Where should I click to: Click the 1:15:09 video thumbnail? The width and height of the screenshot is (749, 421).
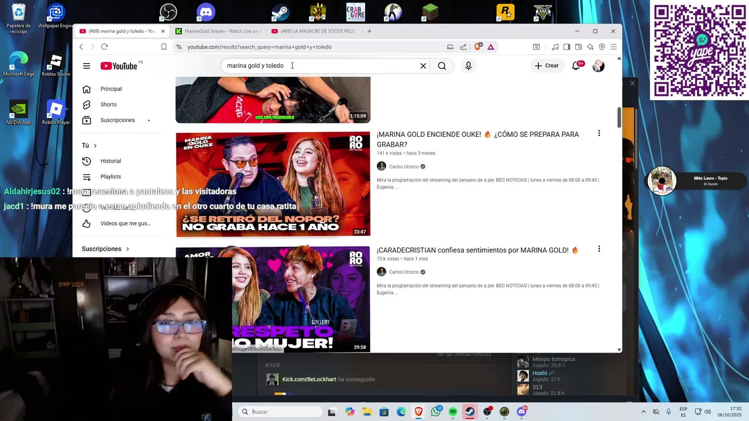pyautogui.click(x=273, y=100)
